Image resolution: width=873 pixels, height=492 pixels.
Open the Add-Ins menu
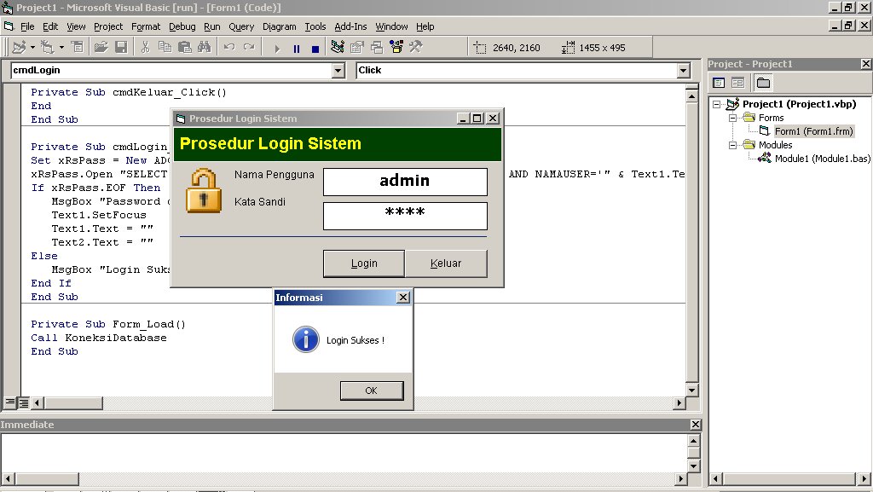[x=350, y=26]
